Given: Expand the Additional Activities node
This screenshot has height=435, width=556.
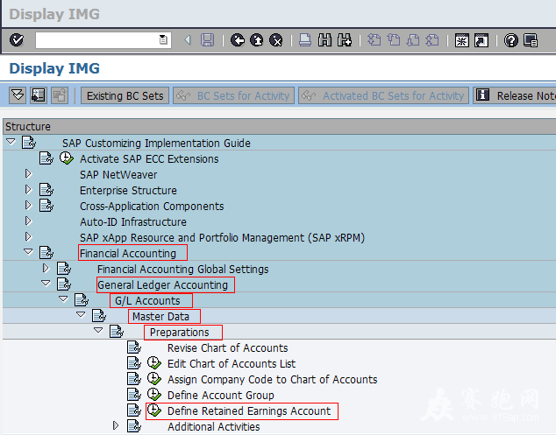Looking at the screenshot, I should coord(116,425).
